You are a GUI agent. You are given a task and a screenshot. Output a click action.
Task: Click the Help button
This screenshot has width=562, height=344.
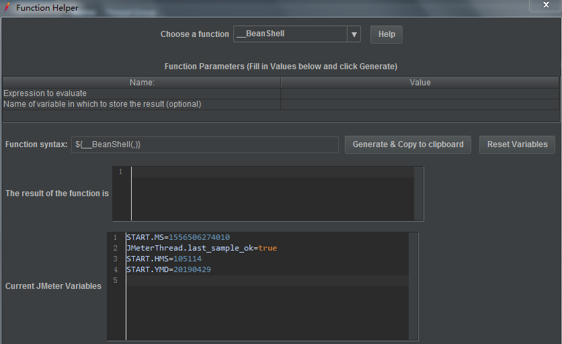coord(387,34)
